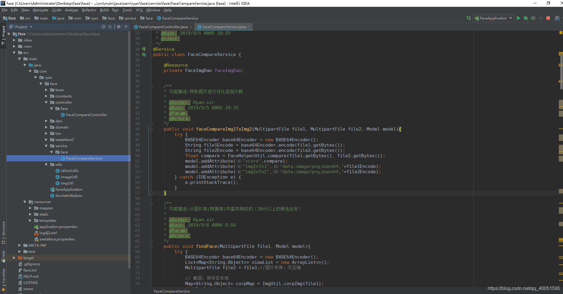563x294 pixels.
Task: Open the Build menu
Action: [104, 10]
